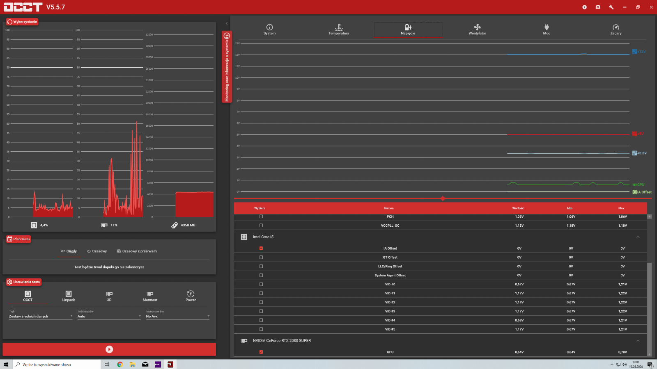The width and height of the screenshot is (657, 369).
Task: Start the test with play button
Action: click(109, 349)
